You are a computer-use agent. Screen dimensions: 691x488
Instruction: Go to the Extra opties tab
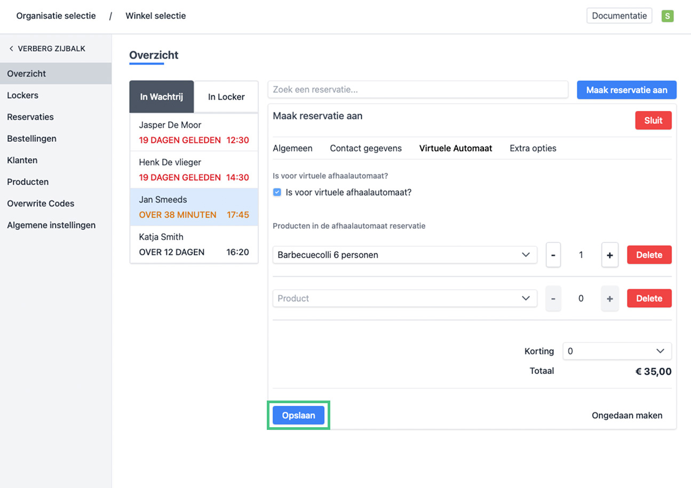point(533,148)
